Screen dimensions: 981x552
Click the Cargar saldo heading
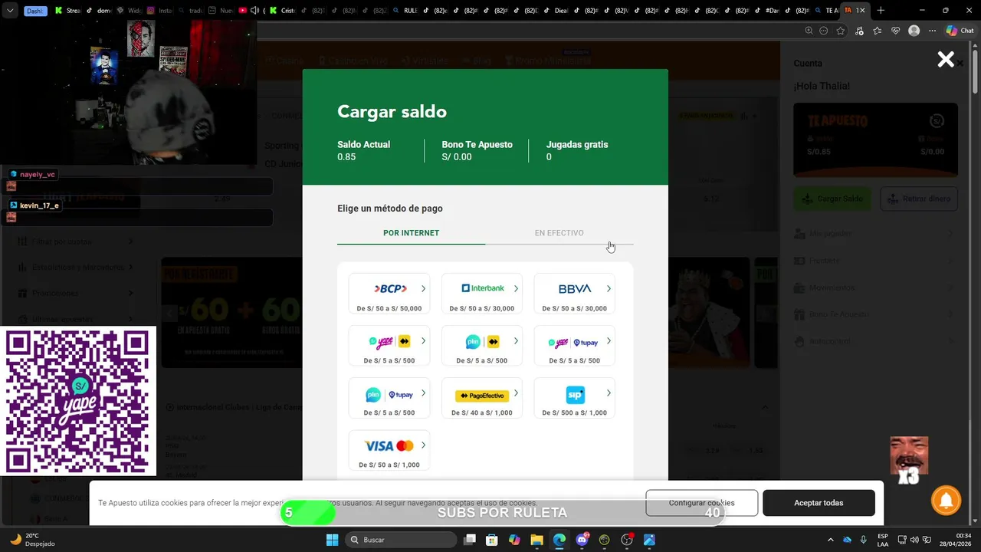[x=392, y=112]
